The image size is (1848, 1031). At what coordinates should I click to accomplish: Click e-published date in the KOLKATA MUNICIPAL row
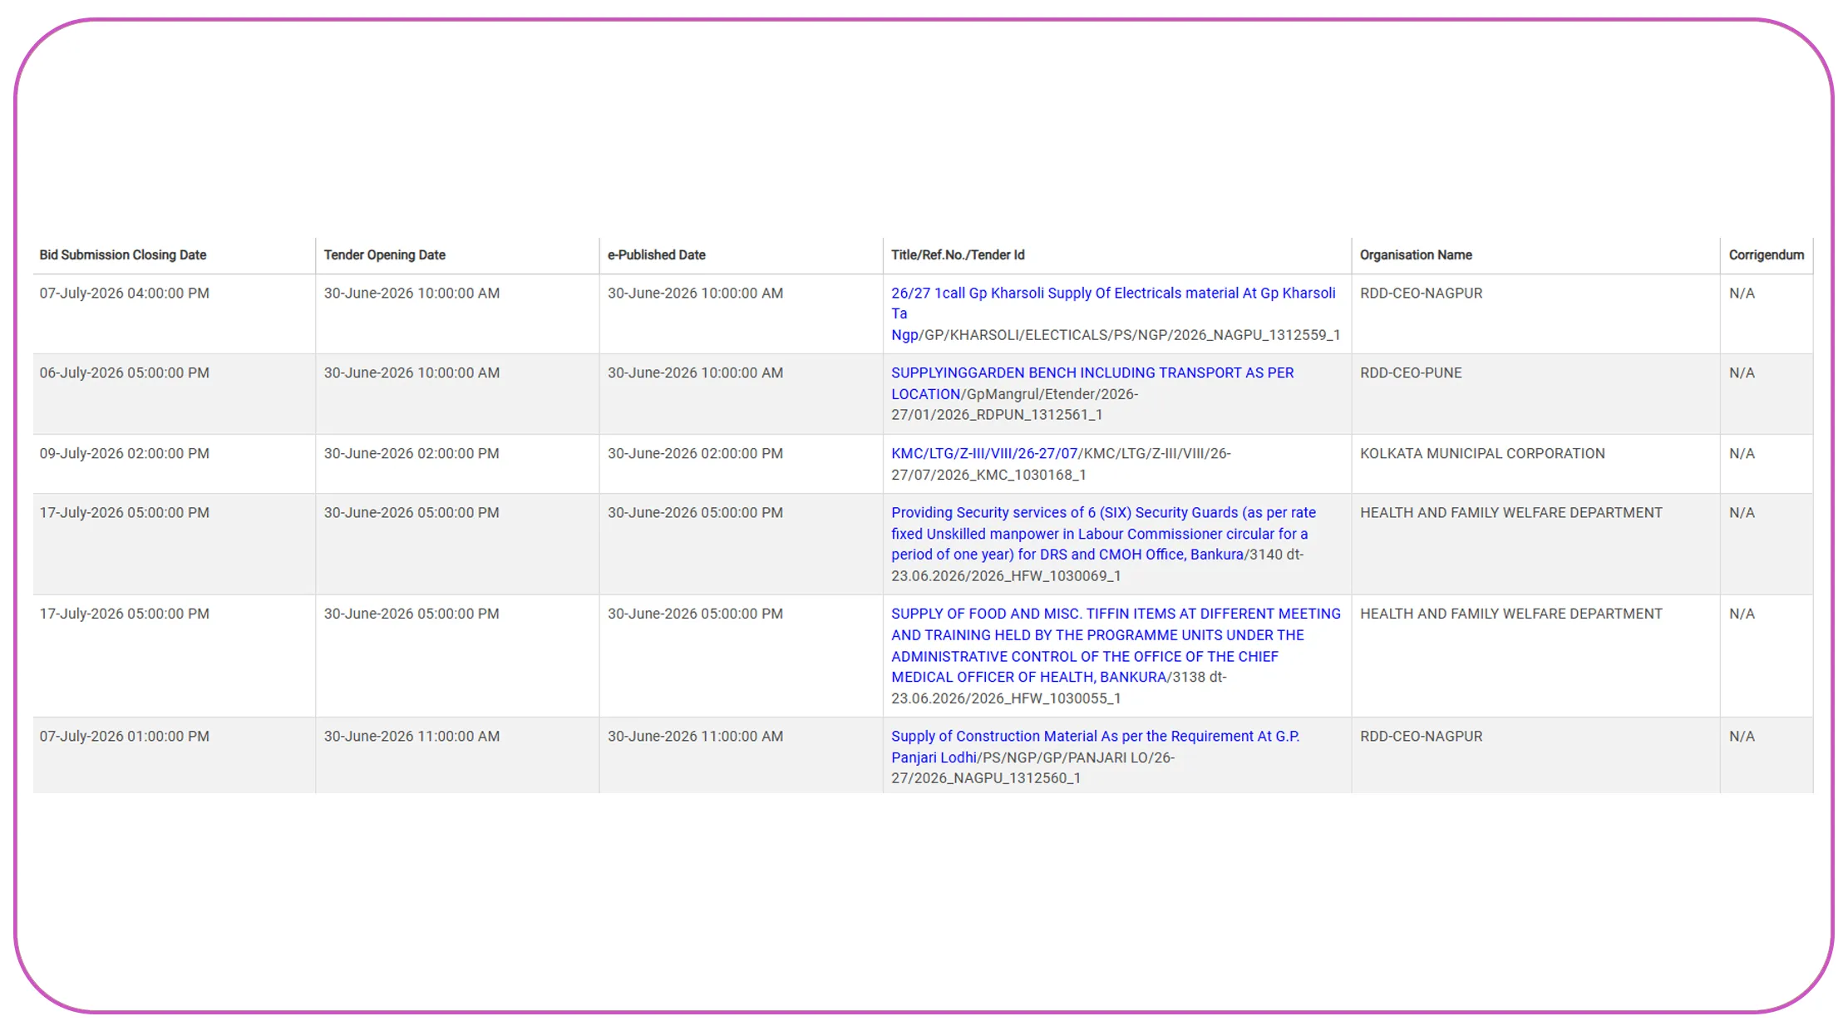[x=695, y=453]
